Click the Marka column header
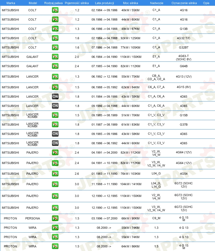Screen dimensions: 215x251 pyautogui.click(x=11, y=3)
